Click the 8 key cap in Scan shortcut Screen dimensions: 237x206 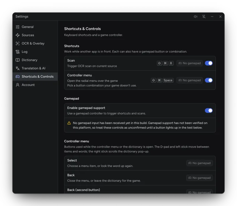pyautogui.click(x=171, y=63)
